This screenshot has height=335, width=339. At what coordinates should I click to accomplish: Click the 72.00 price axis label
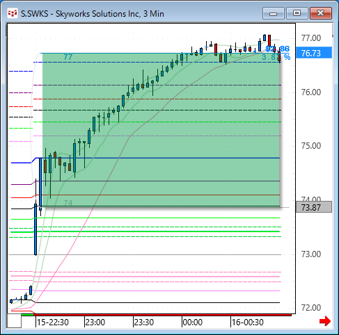pyautogui.click(x=311, y=308)
